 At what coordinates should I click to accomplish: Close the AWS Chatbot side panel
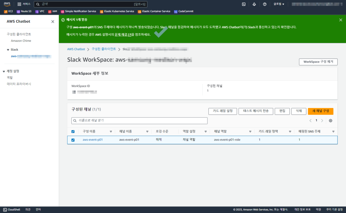point(53,22)
